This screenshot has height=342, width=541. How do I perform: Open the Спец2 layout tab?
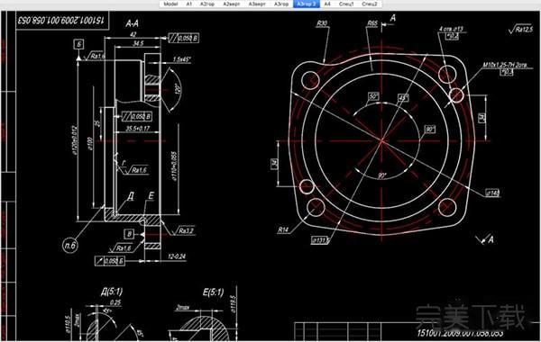tap(369, 4)
